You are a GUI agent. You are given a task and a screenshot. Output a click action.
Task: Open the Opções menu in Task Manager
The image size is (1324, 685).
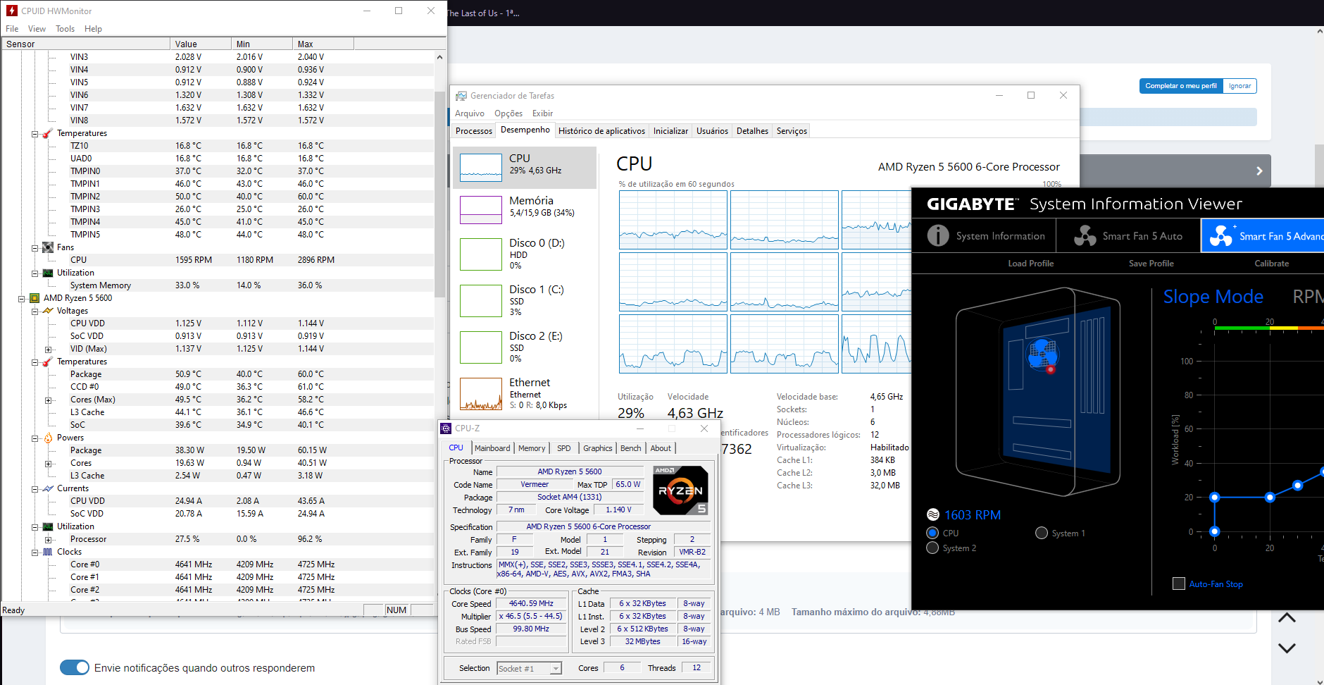[508, 113]
